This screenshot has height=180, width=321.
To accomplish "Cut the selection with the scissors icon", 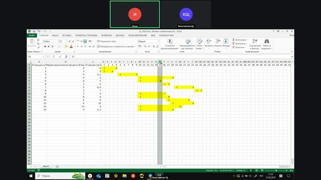I will click(38, 40).
